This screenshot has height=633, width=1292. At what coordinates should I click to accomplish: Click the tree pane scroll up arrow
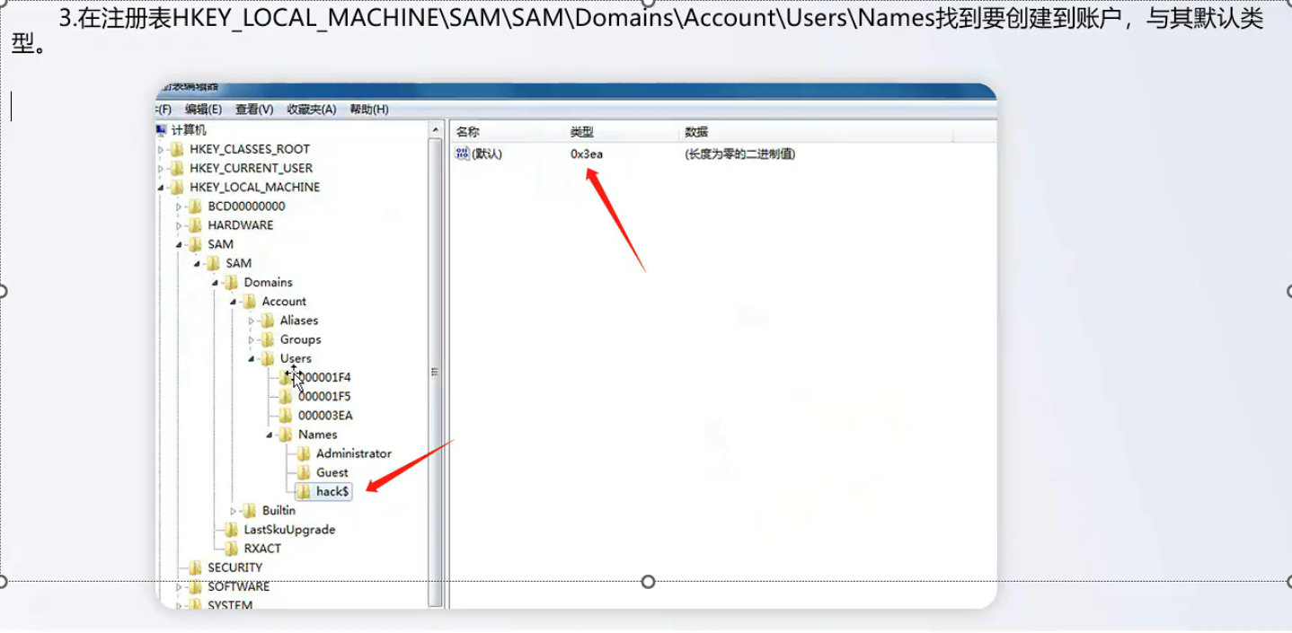coord(436,130)
